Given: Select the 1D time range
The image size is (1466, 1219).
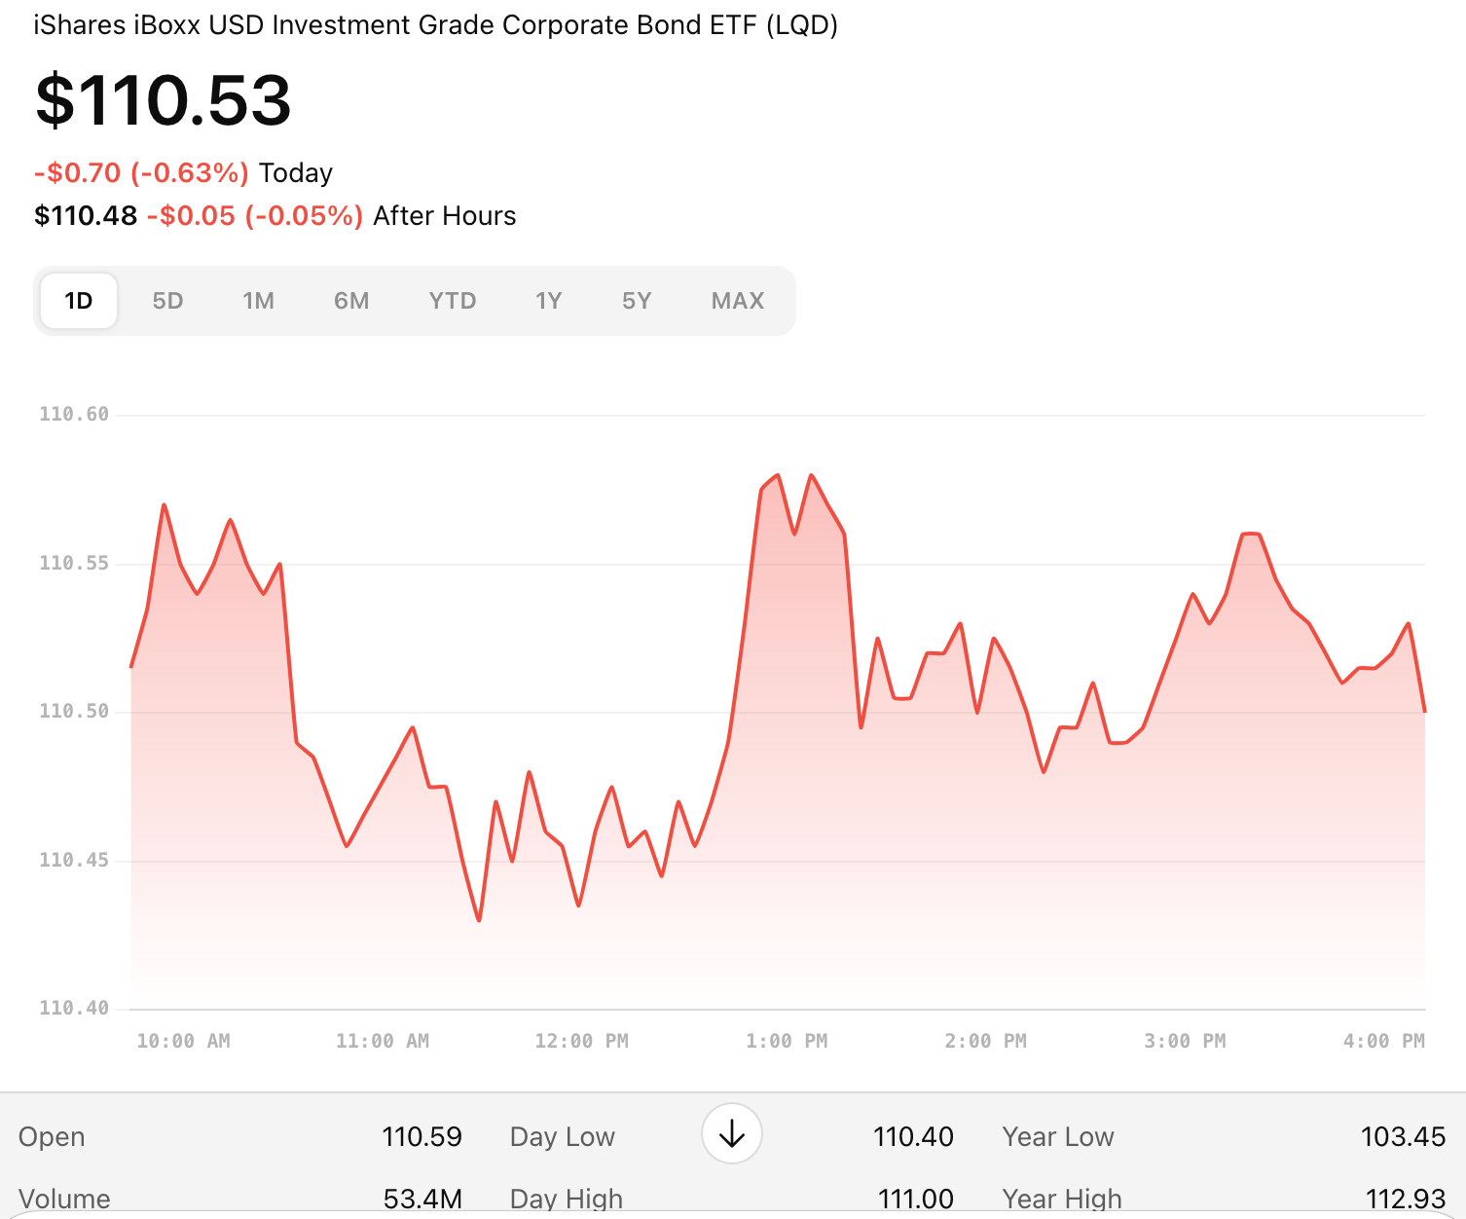Looking at the screenshot, I should 78,301.
